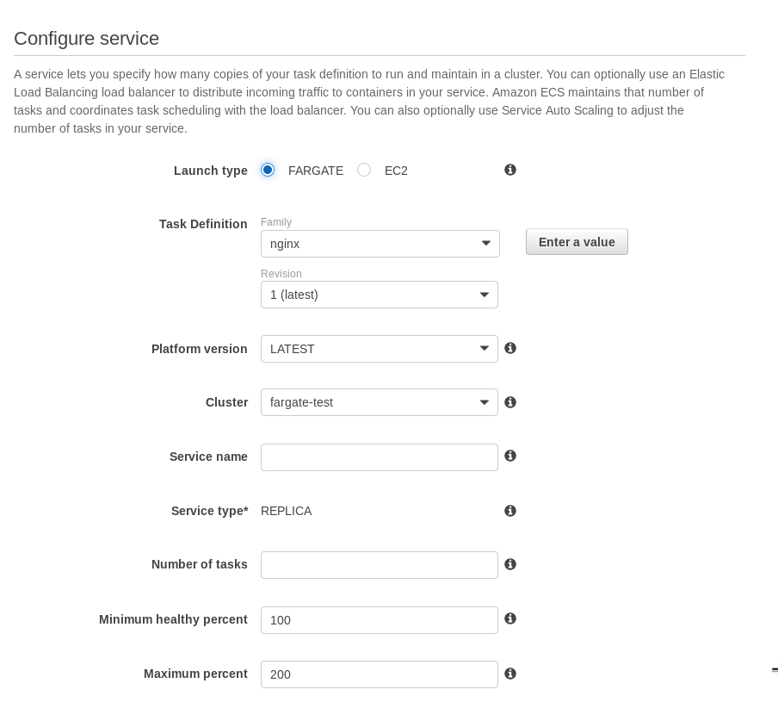Screen dimensions: 778x702
Task: Open the task definition Family dropdown
Action: (380, 244)
